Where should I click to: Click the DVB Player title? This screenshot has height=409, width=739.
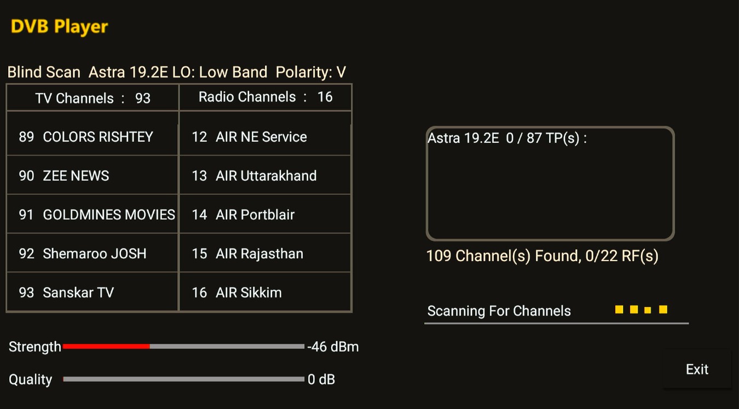click(x=60, y=26)
